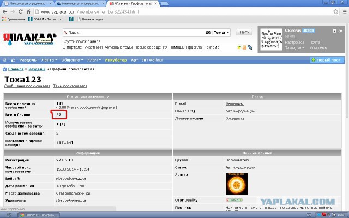Open the Chrome window in the taskbar
This screenshot has width=349, height=218.
[39, 215]
